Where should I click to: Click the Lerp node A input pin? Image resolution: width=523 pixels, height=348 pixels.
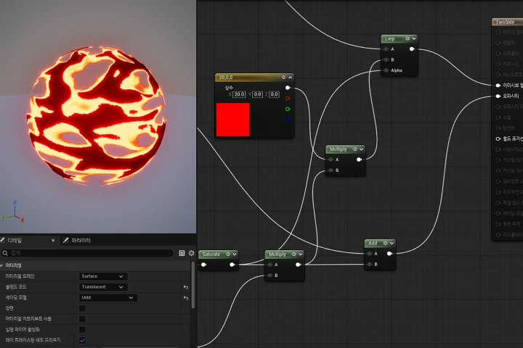tap(386, 49)
